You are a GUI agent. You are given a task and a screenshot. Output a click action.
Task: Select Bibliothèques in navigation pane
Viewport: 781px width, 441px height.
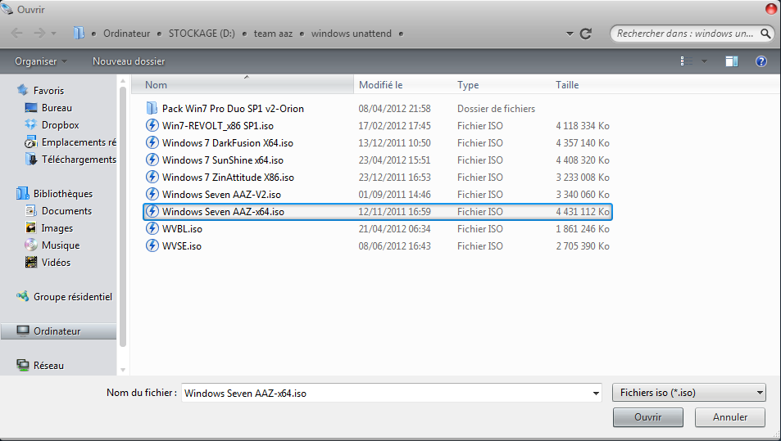pyautogui.click(x=63, y=194)
